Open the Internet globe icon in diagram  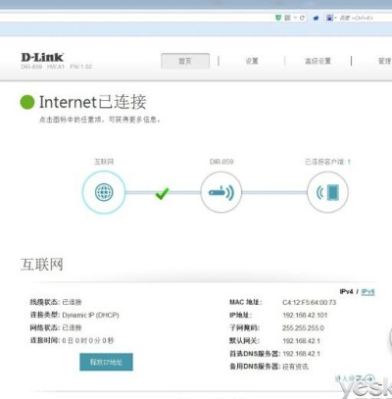tap(104, 192)
